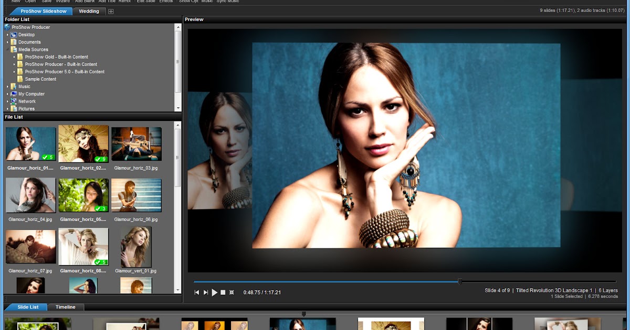Click the plus icon to add a show tab
Screen dimensions: 630x330
pyautogui.click(x=111, y=12)
